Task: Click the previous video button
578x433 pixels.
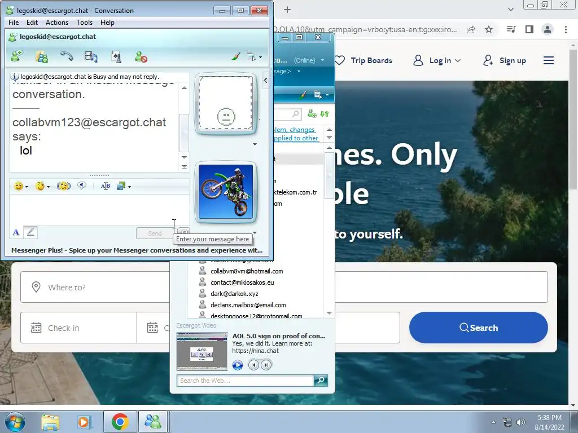Action: [x=253, y=365]
